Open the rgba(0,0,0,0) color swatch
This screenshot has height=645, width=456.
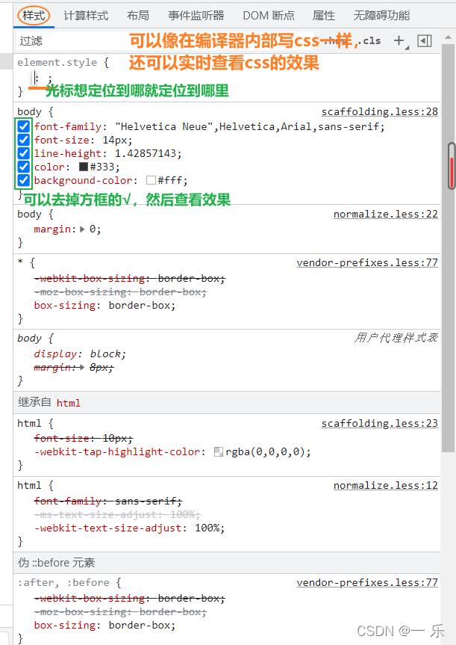219,452
